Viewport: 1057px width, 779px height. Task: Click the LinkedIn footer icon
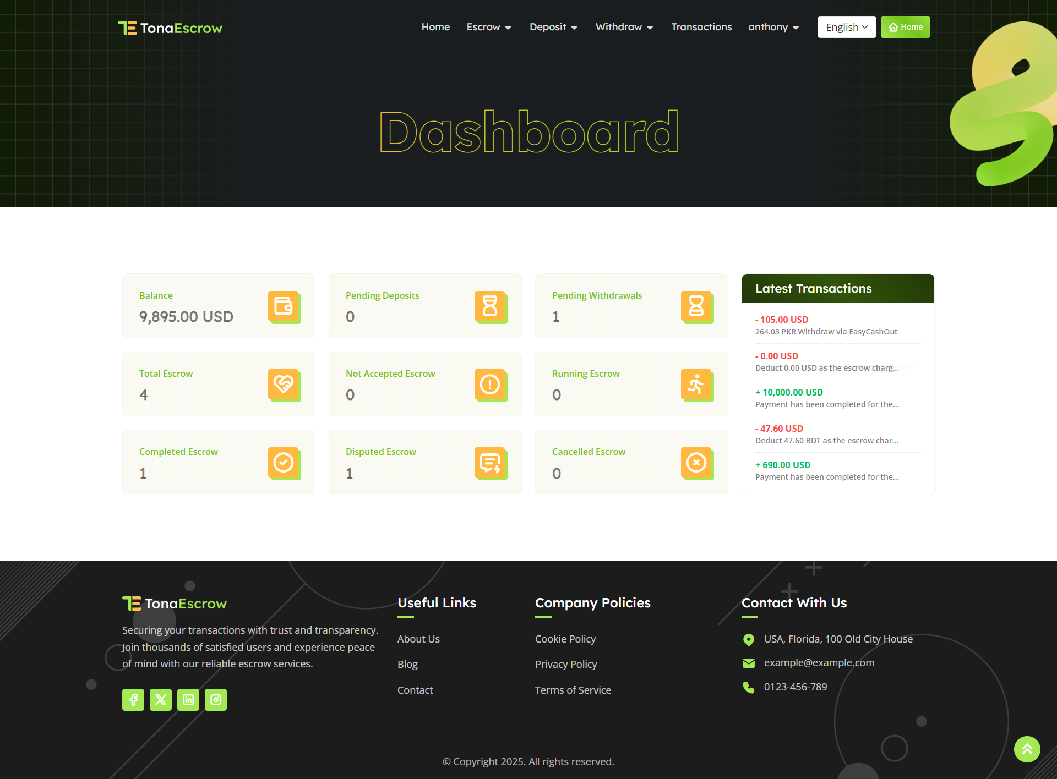point(188,700)
